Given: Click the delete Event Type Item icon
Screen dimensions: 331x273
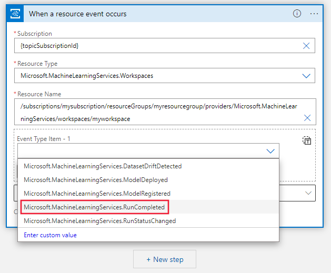Looking at the screenshot, I should (x=307, y=140).
